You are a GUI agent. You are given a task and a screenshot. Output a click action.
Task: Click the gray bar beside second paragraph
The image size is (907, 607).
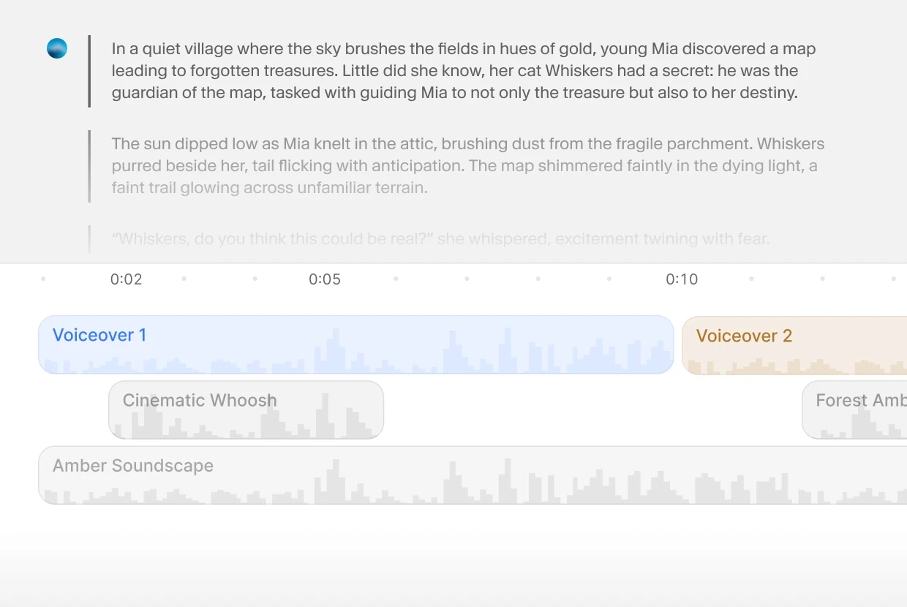(89, 166)
